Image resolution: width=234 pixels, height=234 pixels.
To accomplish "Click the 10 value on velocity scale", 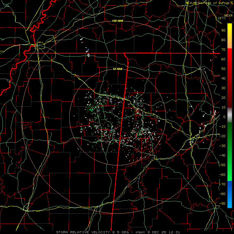I will click(x=223, y=107).
